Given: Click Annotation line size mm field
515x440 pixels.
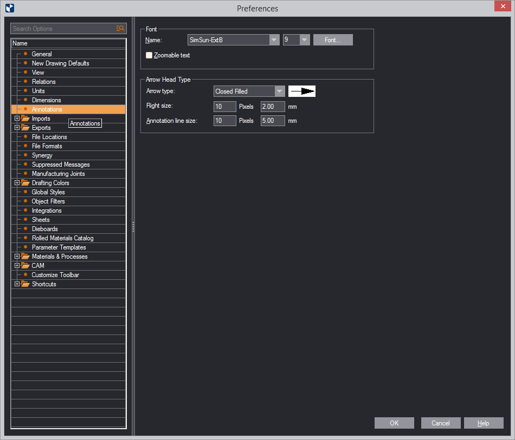Looking at the screenshot, I should 273,121.
